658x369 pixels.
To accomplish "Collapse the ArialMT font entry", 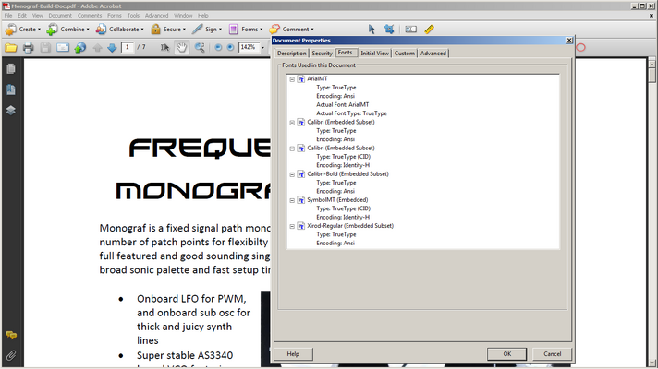I will [x=292, y=79].
